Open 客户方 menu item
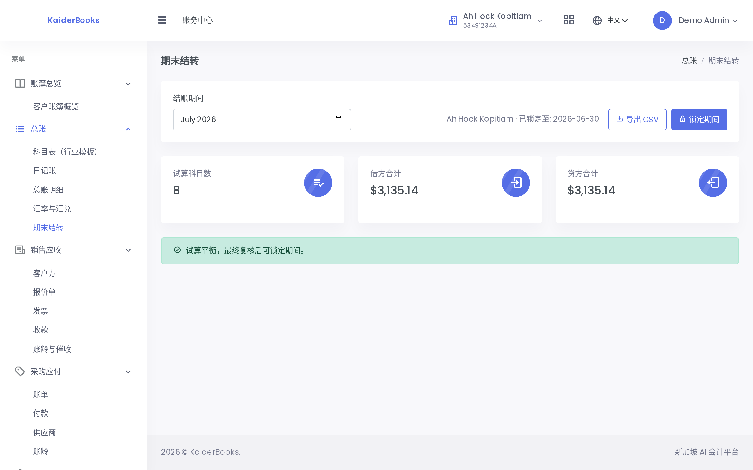This screenshot has width=753, height=470. point(44,273)
